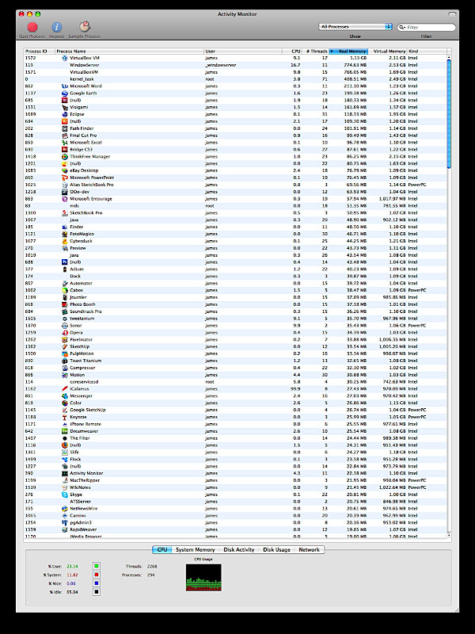This screenshot has width=475, height=634.
Task: Switch to the Disk Usage tab
Action: coord(276,549)
